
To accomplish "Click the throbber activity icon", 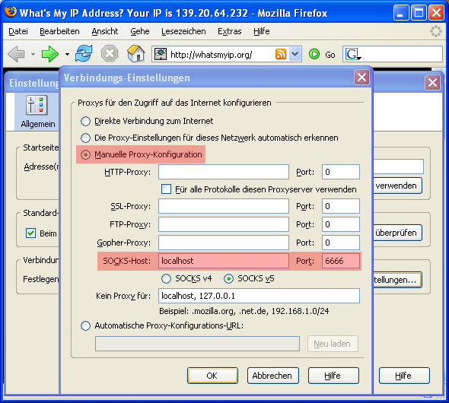I will pyautogui.click(x=436, y=31).
